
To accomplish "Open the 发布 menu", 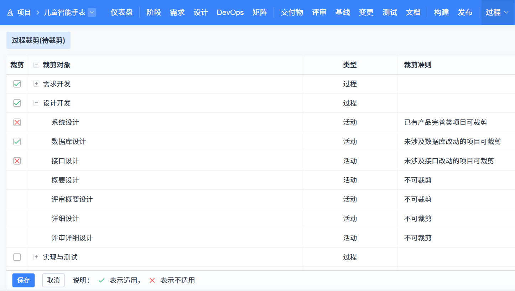I will pyautogui.click(x=465, y=12).
